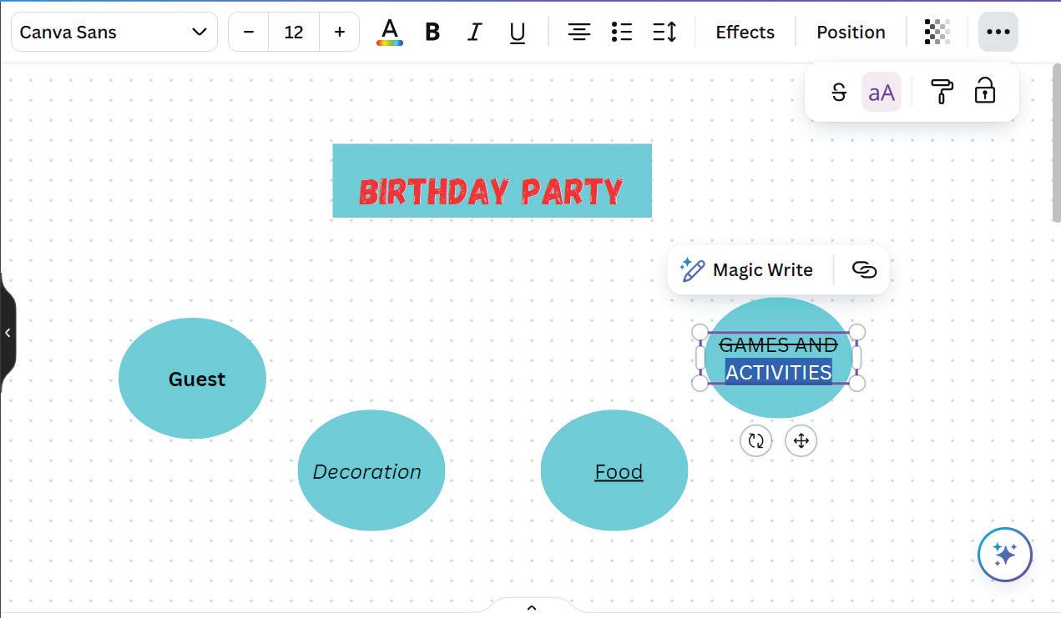Toggle underline formatting
The height and width of the screenshot is (618, 1061).
coord(518,32)
